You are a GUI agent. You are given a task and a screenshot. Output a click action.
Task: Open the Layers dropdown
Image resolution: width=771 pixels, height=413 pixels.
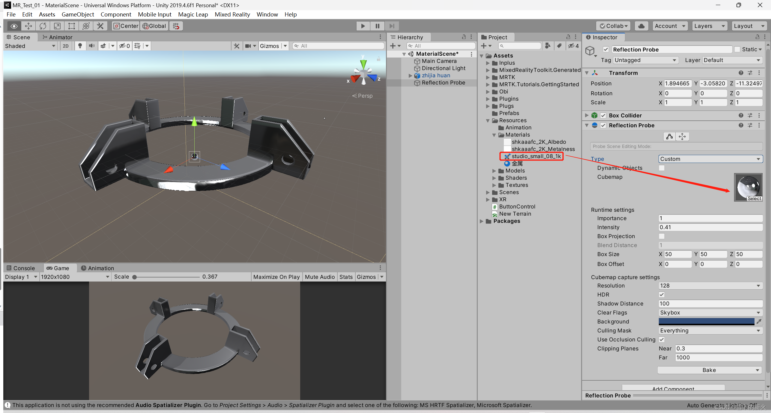709,26
